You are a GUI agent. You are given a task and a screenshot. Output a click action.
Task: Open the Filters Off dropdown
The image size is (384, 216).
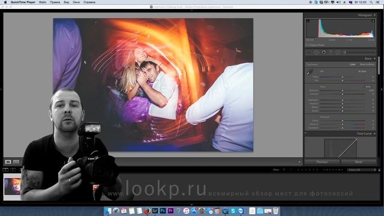pos(362,170)
